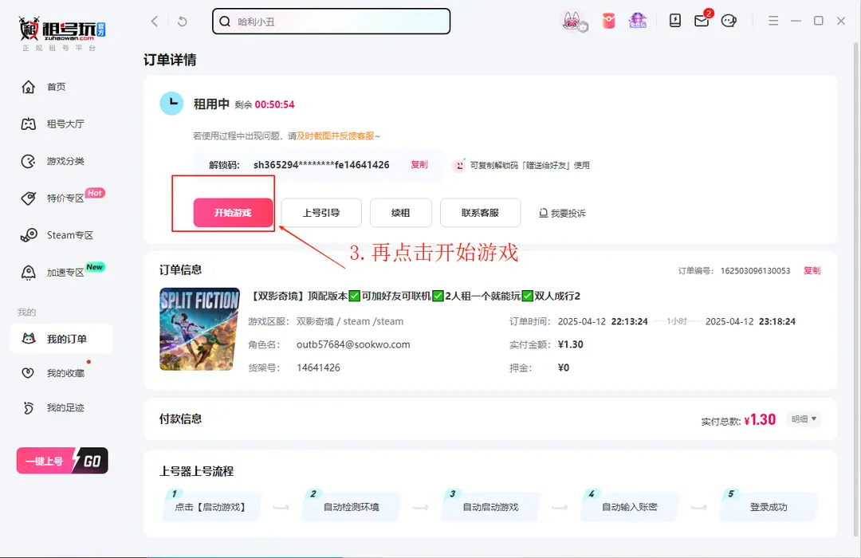Open the purple promo icon in the top bar
This screenshot has height=558, width=861.
tap(638, 21)
